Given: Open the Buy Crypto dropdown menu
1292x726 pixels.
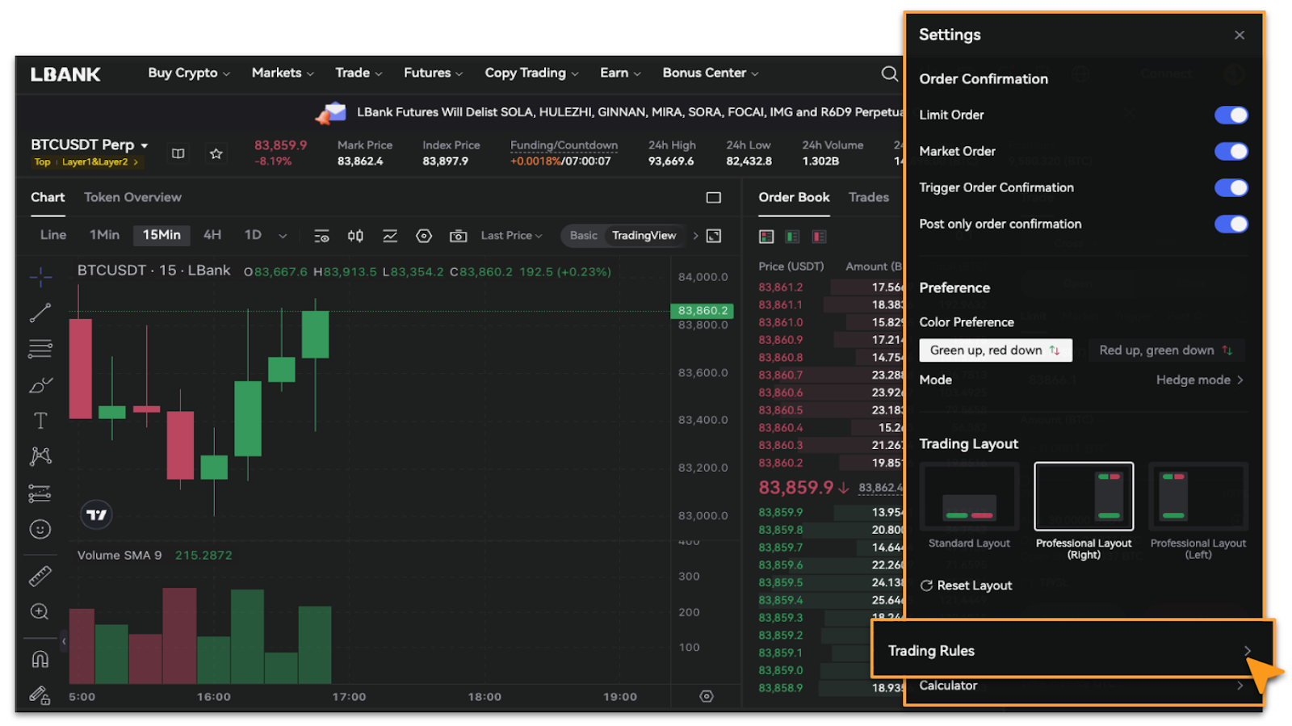Looking at the screenshot, I should click(189, 73).
